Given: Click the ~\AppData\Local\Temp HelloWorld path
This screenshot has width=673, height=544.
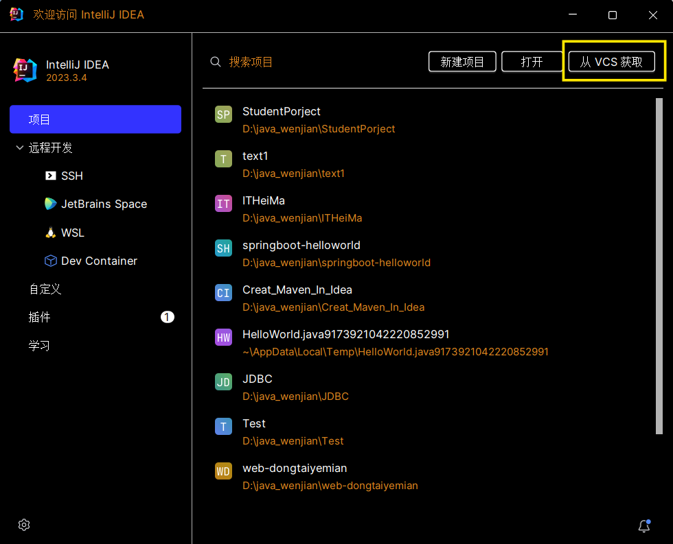Looking at the screenshot, I should pyautogui.click(x=396, y=352).
